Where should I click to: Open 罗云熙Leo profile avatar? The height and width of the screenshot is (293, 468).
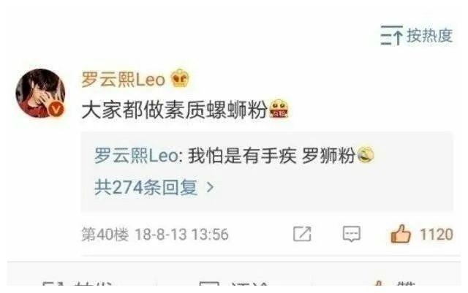click(40, 93)
